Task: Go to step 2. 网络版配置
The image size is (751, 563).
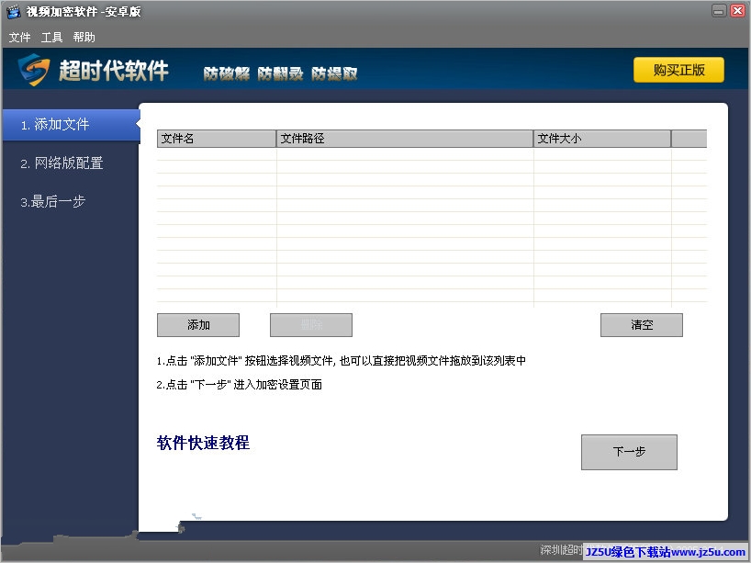Action: [x=62, y=163]
